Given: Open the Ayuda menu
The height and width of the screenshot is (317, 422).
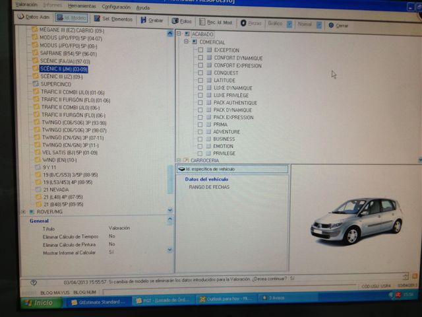Looking at the screenshot, I should 143,8.
